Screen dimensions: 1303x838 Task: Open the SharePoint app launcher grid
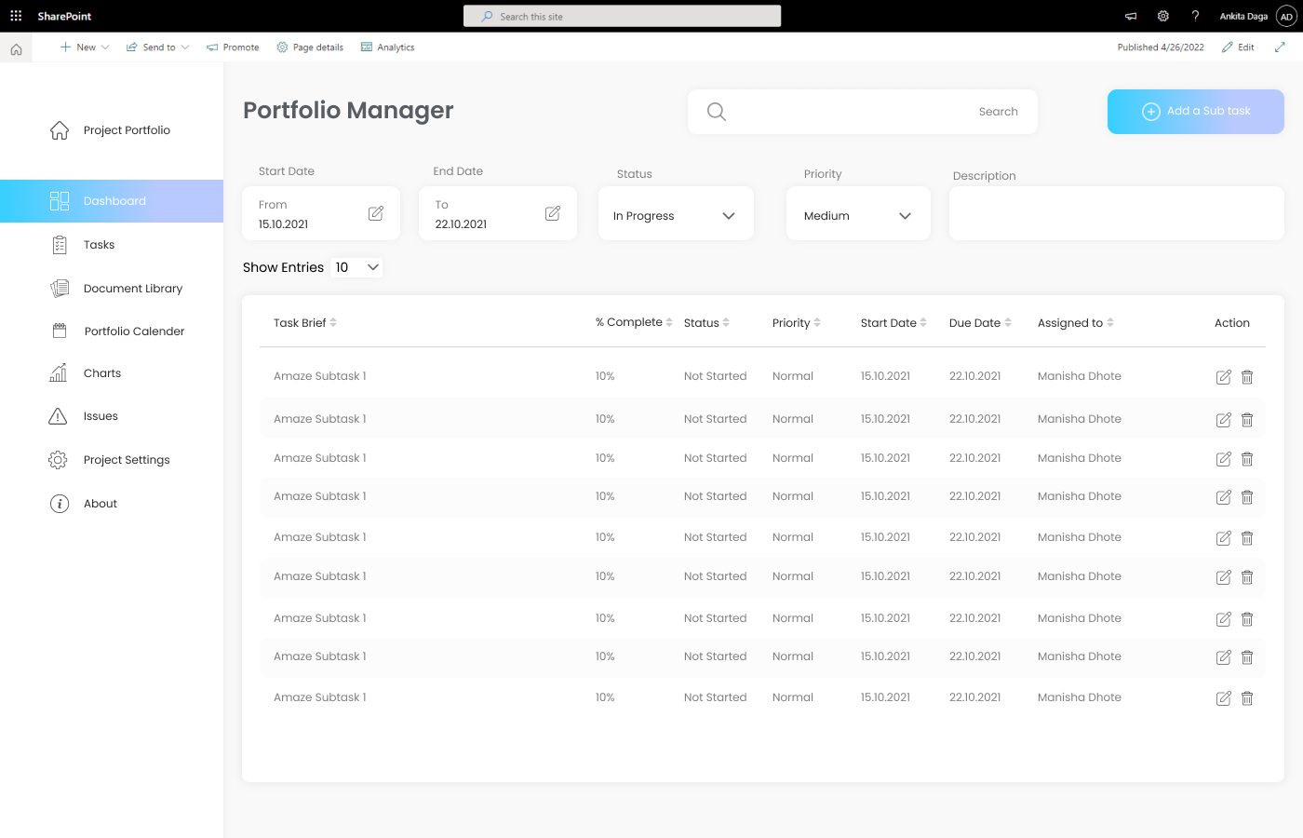click(x=16, y=16)
